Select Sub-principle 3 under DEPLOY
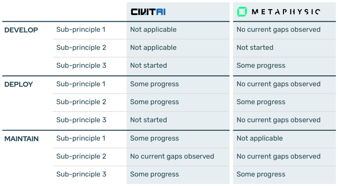This screenshot has width=338, height=186. (81, 120)
